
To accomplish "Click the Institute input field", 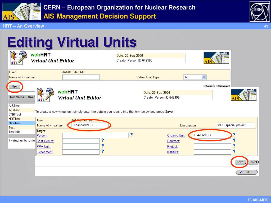I will tap(213, 152).
